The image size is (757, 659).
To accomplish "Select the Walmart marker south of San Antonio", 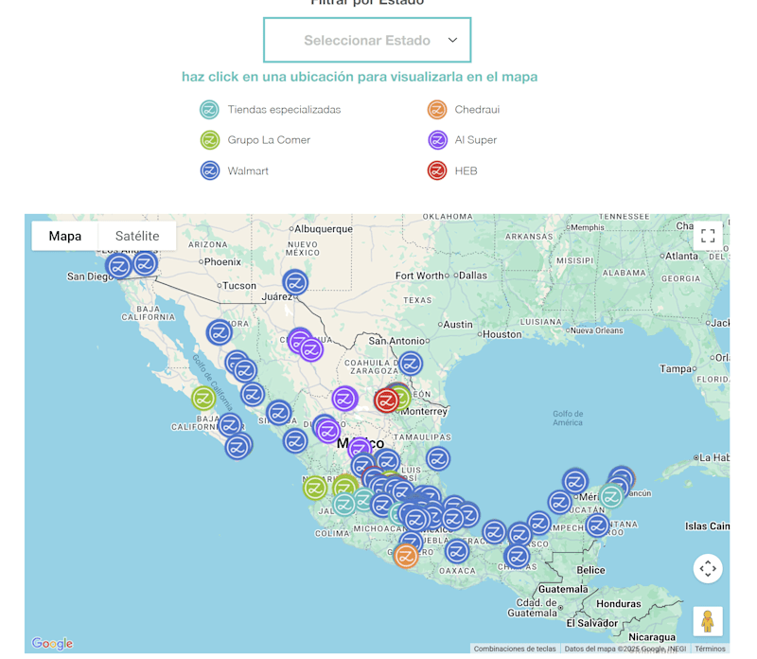I will 411,364.
